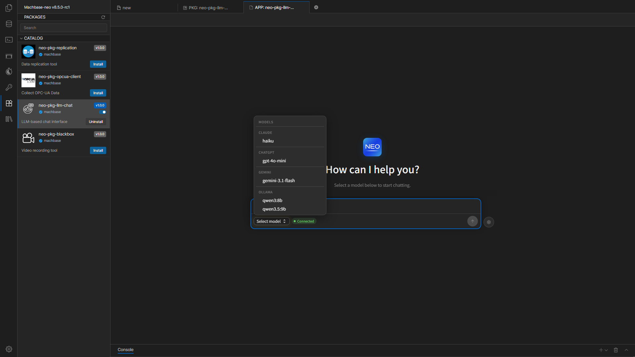635x357 pixels.
Task: Click the OLLAMA group header
Action: (266, 192)
